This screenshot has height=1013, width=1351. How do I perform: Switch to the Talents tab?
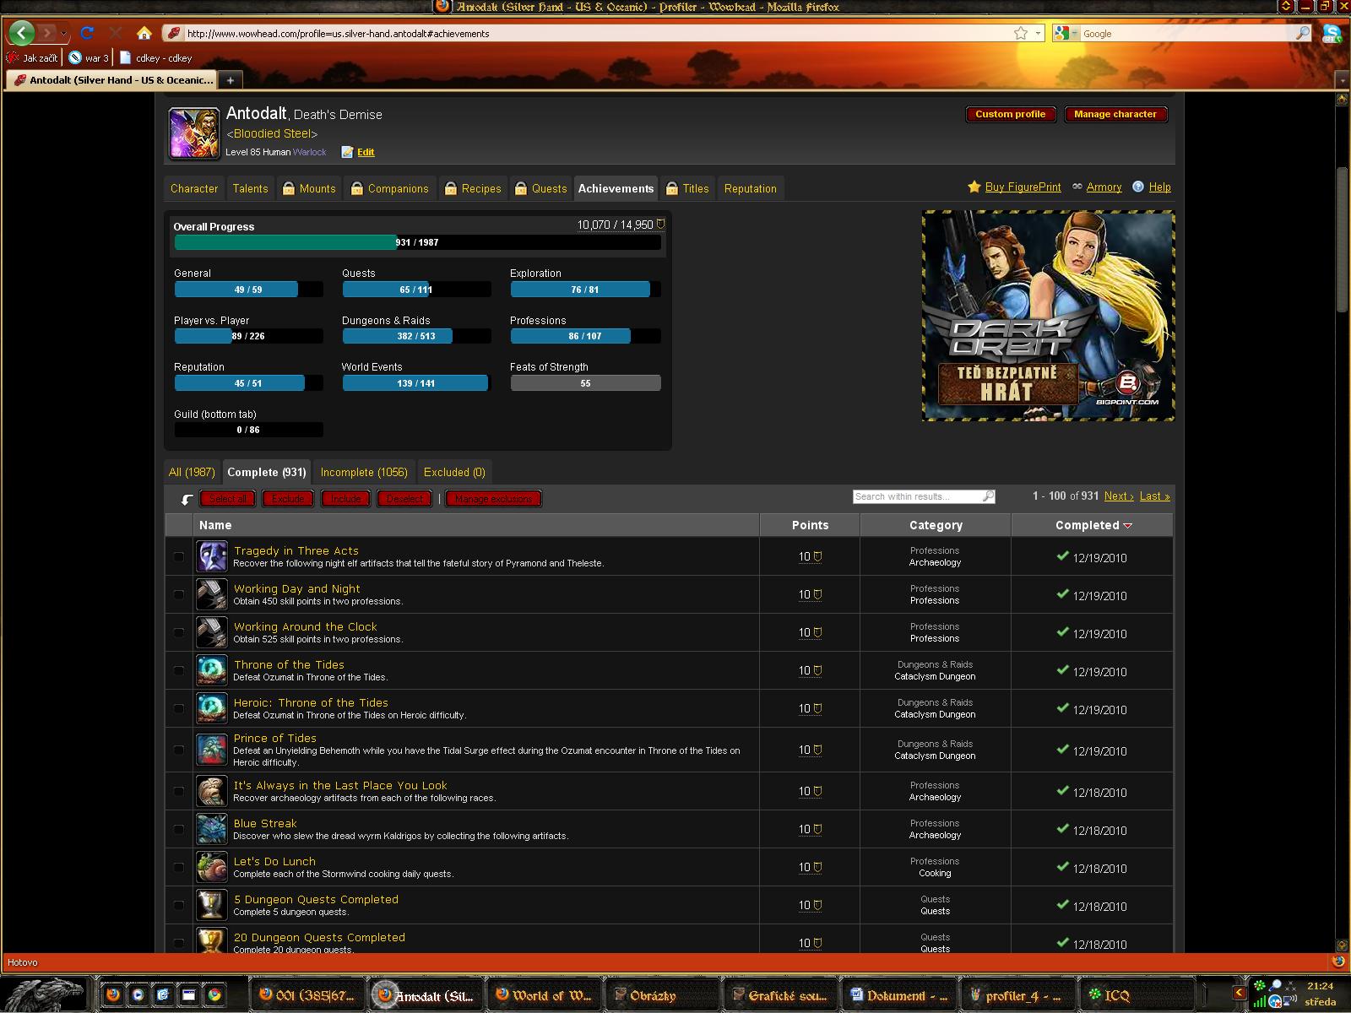(250, 188)
